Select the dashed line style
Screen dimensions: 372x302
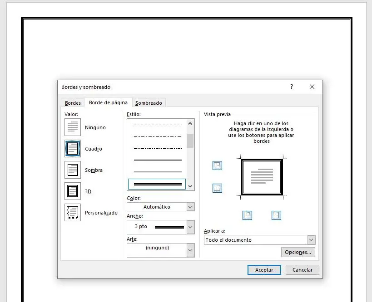coord(158,125)
